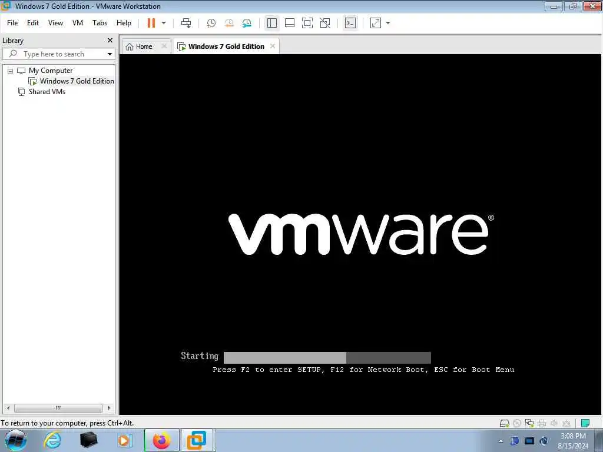Image resolution: width=603 pixels, height=452 pixels.
Task: Close the Home tab
Action: tap(164, 46)
